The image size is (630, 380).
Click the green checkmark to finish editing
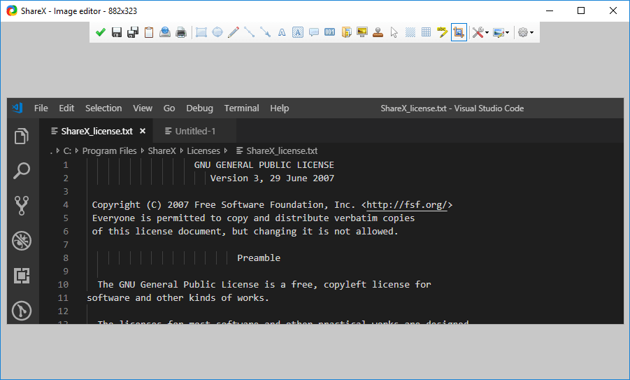(x=101, y=32)
